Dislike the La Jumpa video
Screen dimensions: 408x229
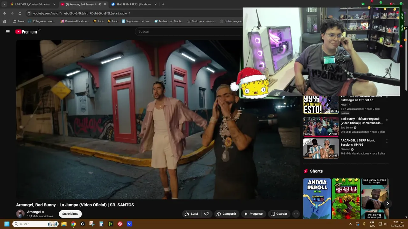(206, 214)
